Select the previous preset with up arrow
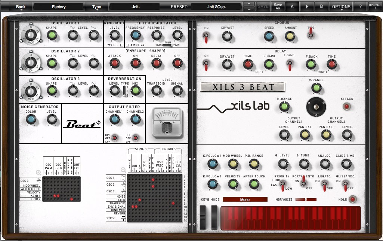 (x=249, y=4)
